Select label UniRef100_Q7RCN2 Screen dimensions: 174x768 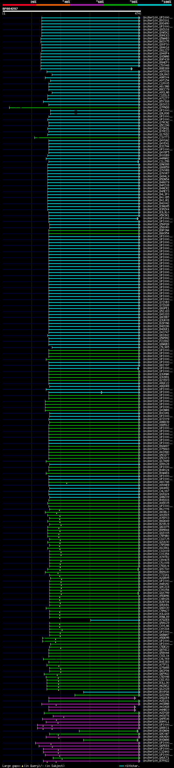156,123
